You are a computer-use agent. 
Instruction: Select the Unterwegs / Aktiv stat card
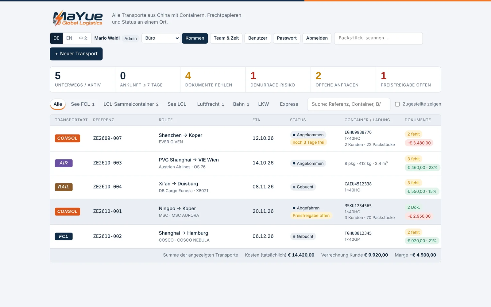coord(83,80)
